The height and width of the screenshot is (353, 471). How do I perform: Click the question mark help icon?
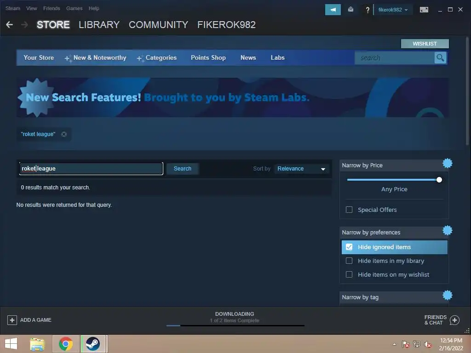(367, 10)
